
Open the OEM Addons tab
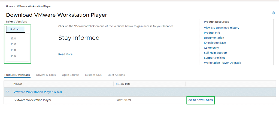tap(116, 75)
